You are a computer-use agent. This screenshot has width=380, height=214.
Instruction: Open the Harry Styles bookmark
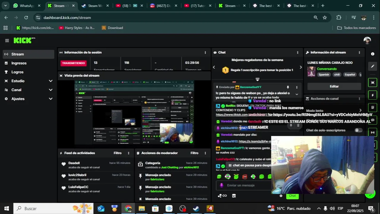(77, 28)
